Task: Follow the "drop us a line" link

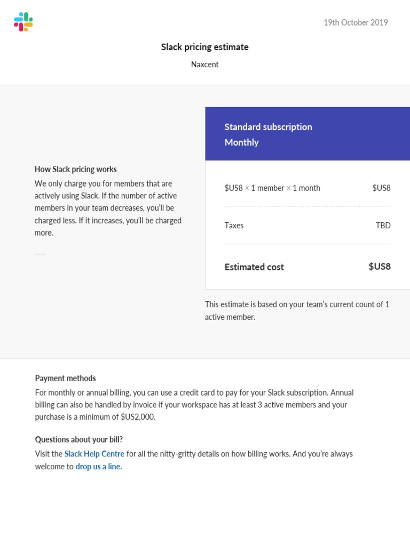Action: tap(99, 467)
